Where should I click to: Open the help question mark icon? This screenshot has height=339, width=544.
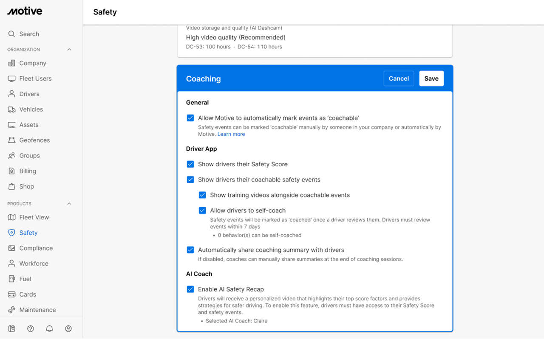click(31, 329)
